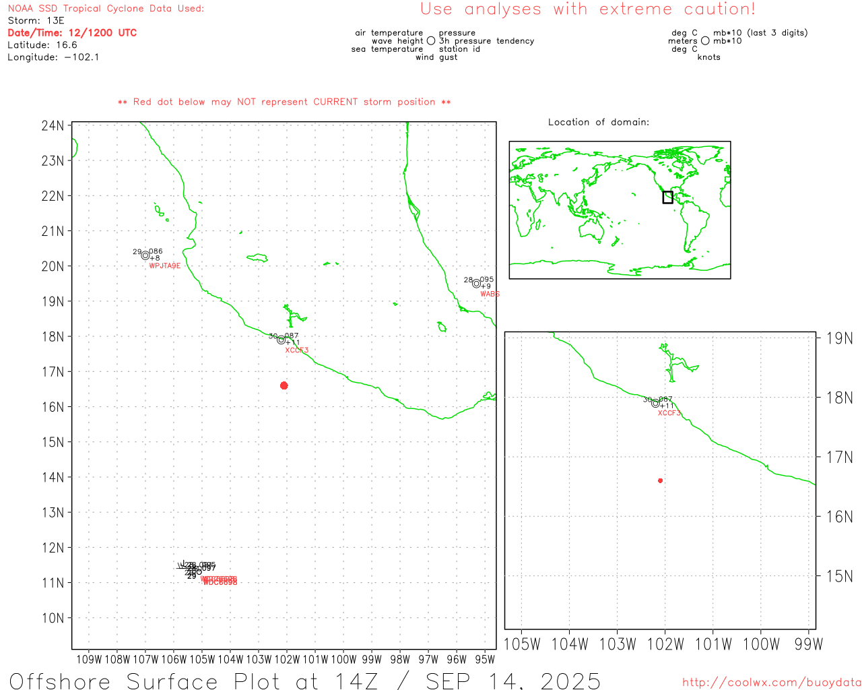The image size is (862, 690).
Task: Click the small red storm dot on zoomed inset map
Action: tap(660, 480)
